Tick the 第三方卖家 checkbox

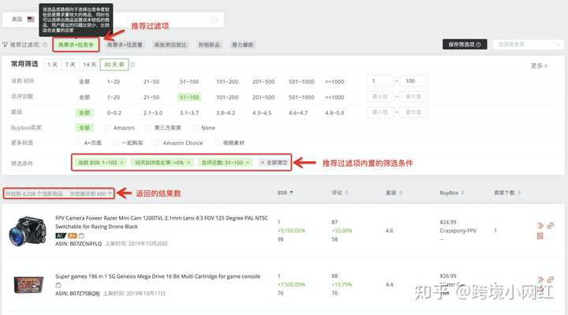[x=148, y=128]
